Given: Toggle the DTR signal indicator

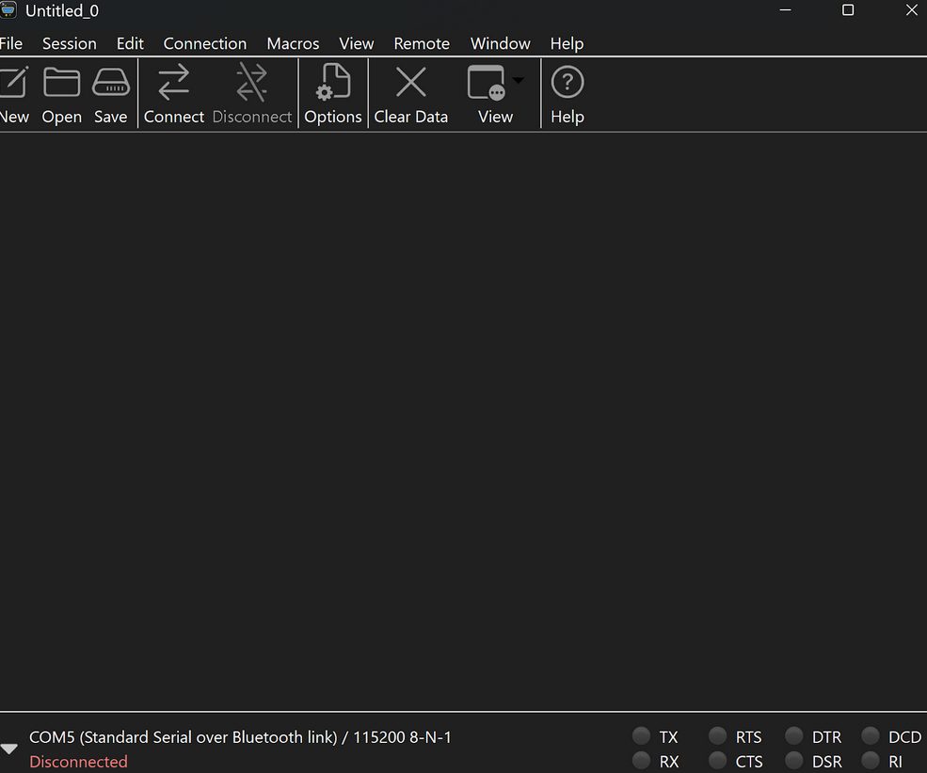Looking at the screenshot, I should [793, 735].
